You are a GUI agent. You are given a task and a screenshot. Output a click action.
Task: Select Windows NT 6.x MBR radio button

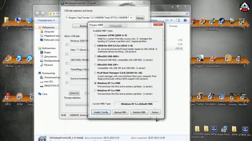(95, 90)
